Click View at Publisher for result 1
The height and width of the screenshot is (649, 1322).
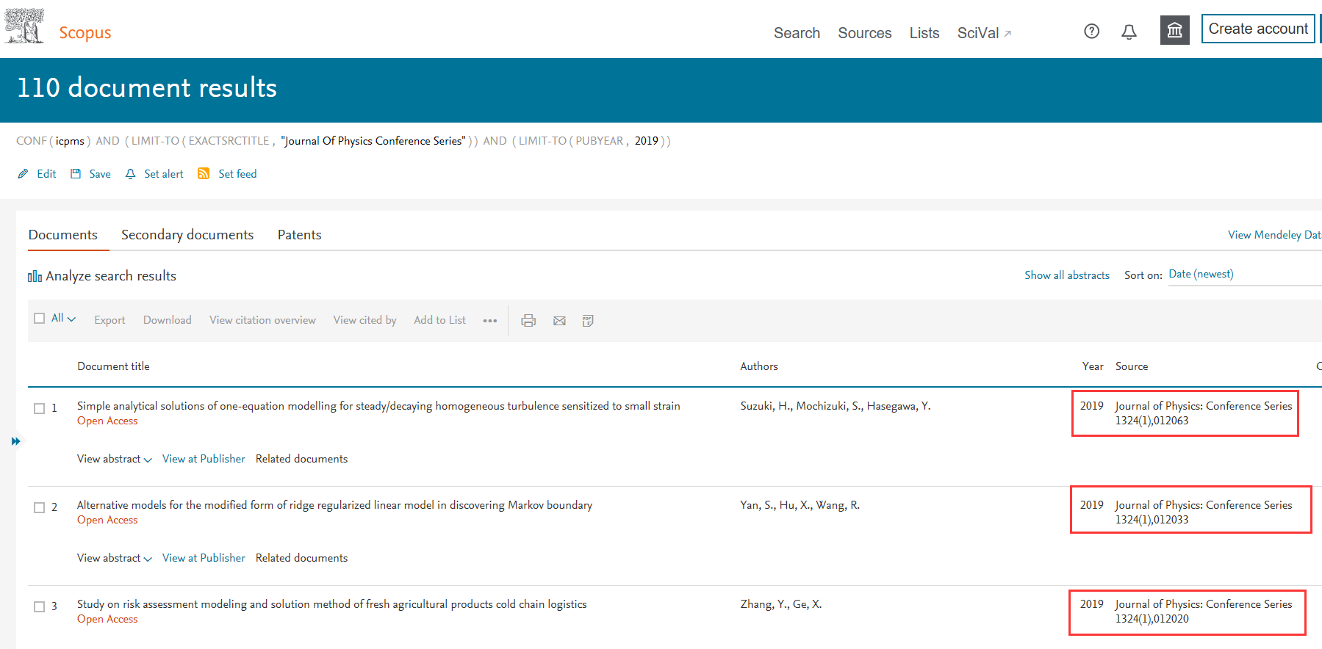[x=204, y=459]
